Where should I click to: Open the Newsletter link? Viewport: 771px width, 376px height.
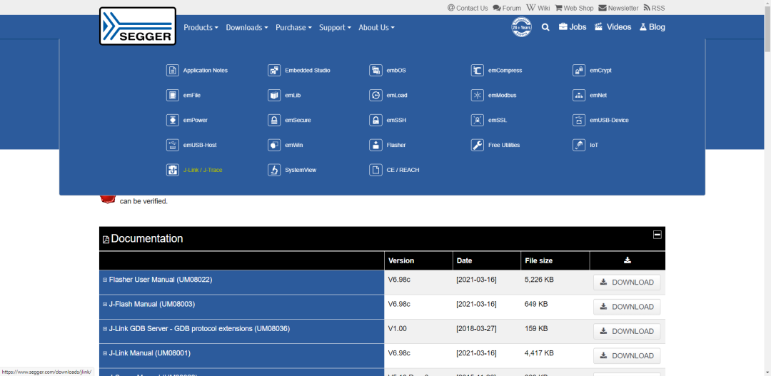(x=618, y=8)
